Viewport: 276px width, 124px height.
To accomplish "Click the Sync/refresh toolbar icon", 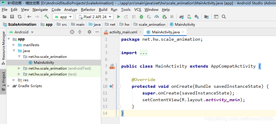I will pos(20,17).
